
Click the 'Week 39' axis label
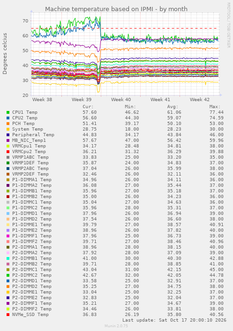coord(82,99)
